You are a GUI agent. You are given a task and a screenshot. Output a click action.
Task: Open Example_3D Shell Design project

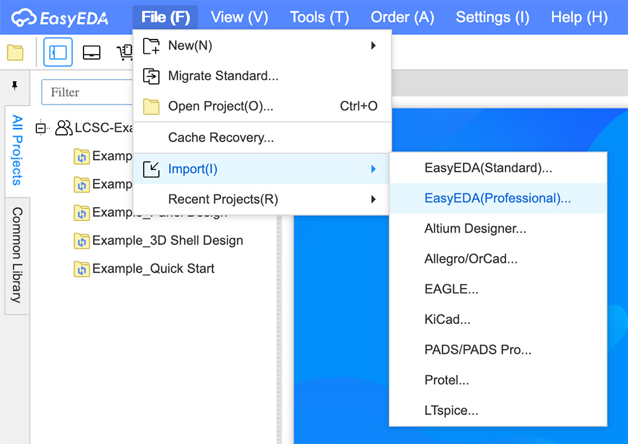(x=168, y=240)
